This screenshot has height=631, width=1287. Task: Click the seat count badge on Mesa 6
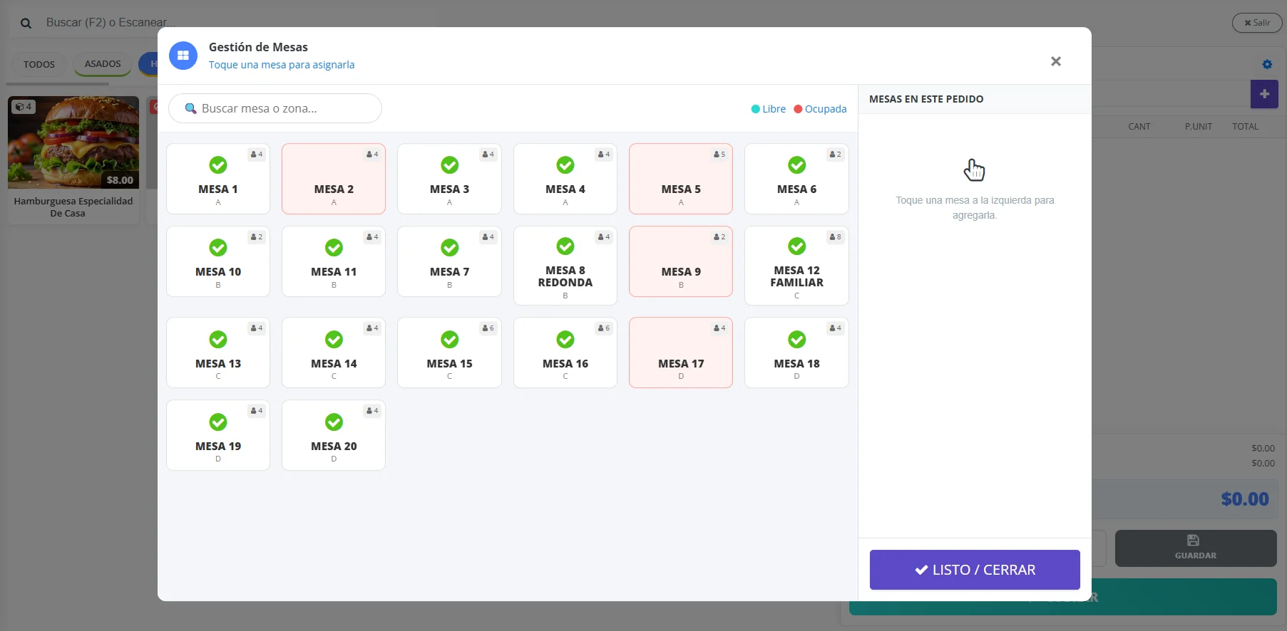coord(836,155)
